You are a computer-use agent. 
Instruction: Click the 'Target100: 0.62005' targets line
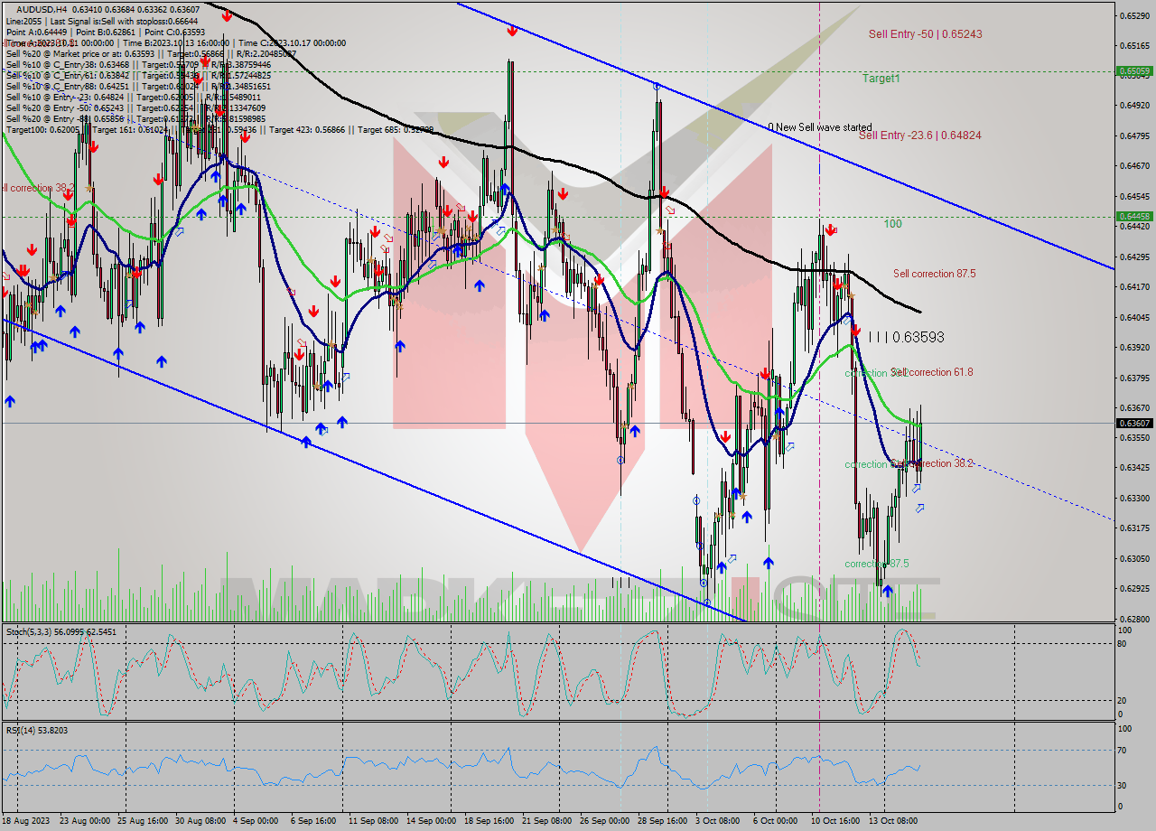pyautogui.click(x=219, y=129)
